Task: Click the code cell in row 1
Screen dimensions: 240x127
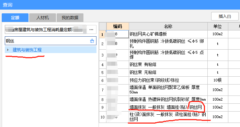Action: 117,34
